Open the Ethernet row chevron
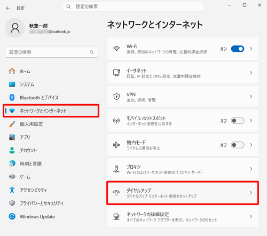This screenshot has height=236, width=267. tap(251, 73)
